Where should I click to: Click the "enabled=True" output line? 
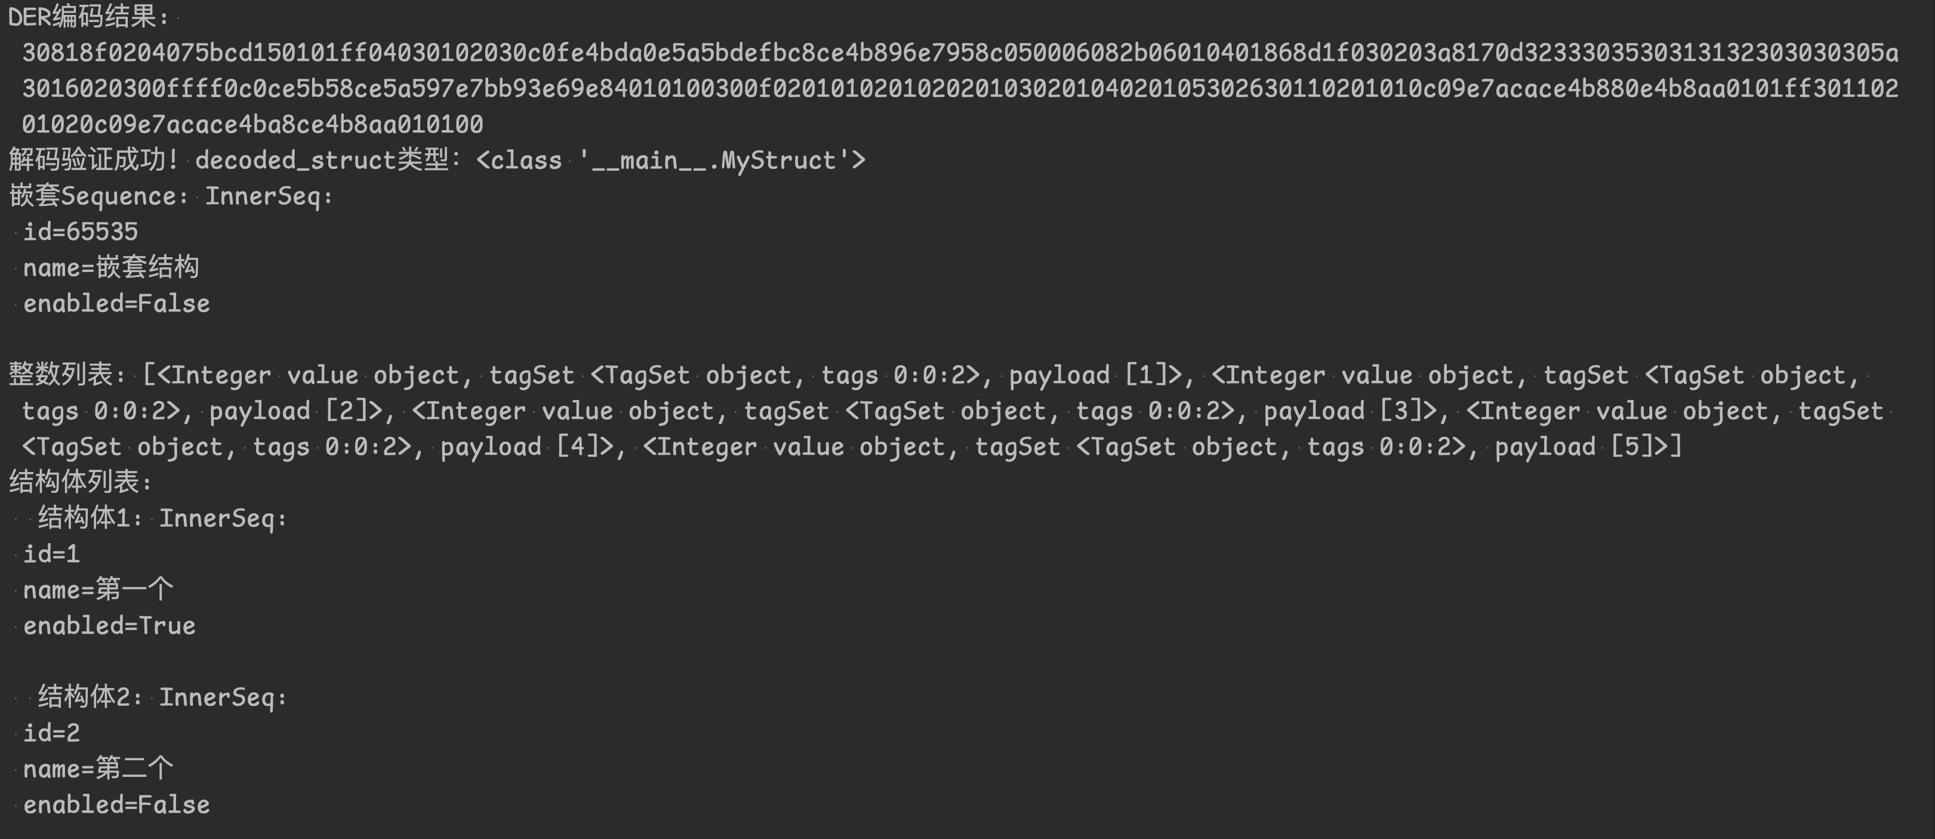click(x=110, y=626)
